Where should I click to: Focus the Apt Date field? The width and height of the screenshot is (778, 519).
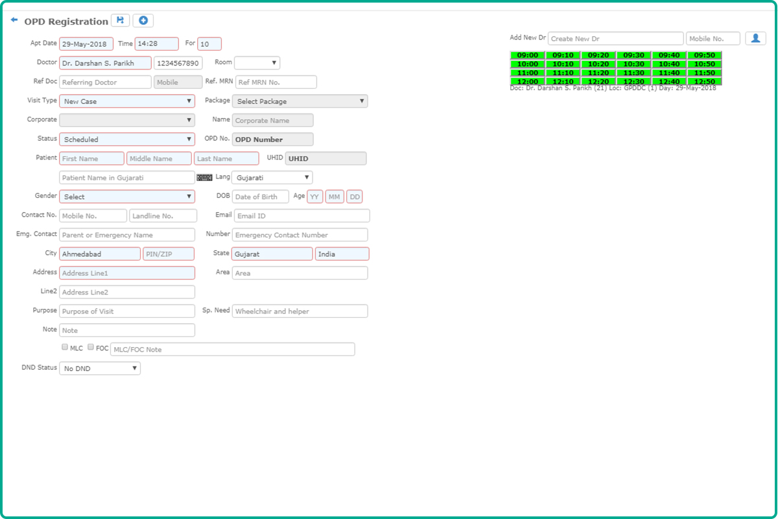86,44
